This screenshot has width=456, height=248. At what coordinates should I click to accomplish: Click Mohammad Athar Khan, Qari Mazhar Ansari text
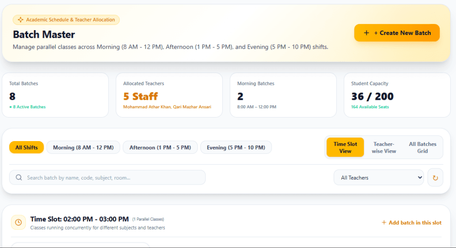point(167,107)
